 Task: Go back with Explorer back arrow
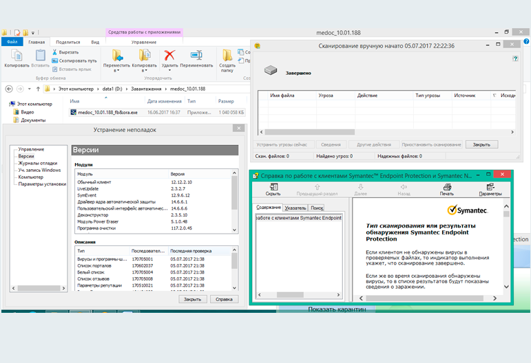(x=9, y=89)
